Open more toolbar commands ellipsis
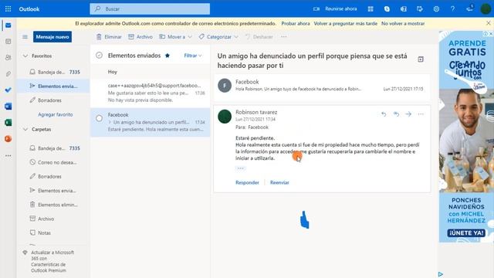The image size is (494, 278). point(284,36)
